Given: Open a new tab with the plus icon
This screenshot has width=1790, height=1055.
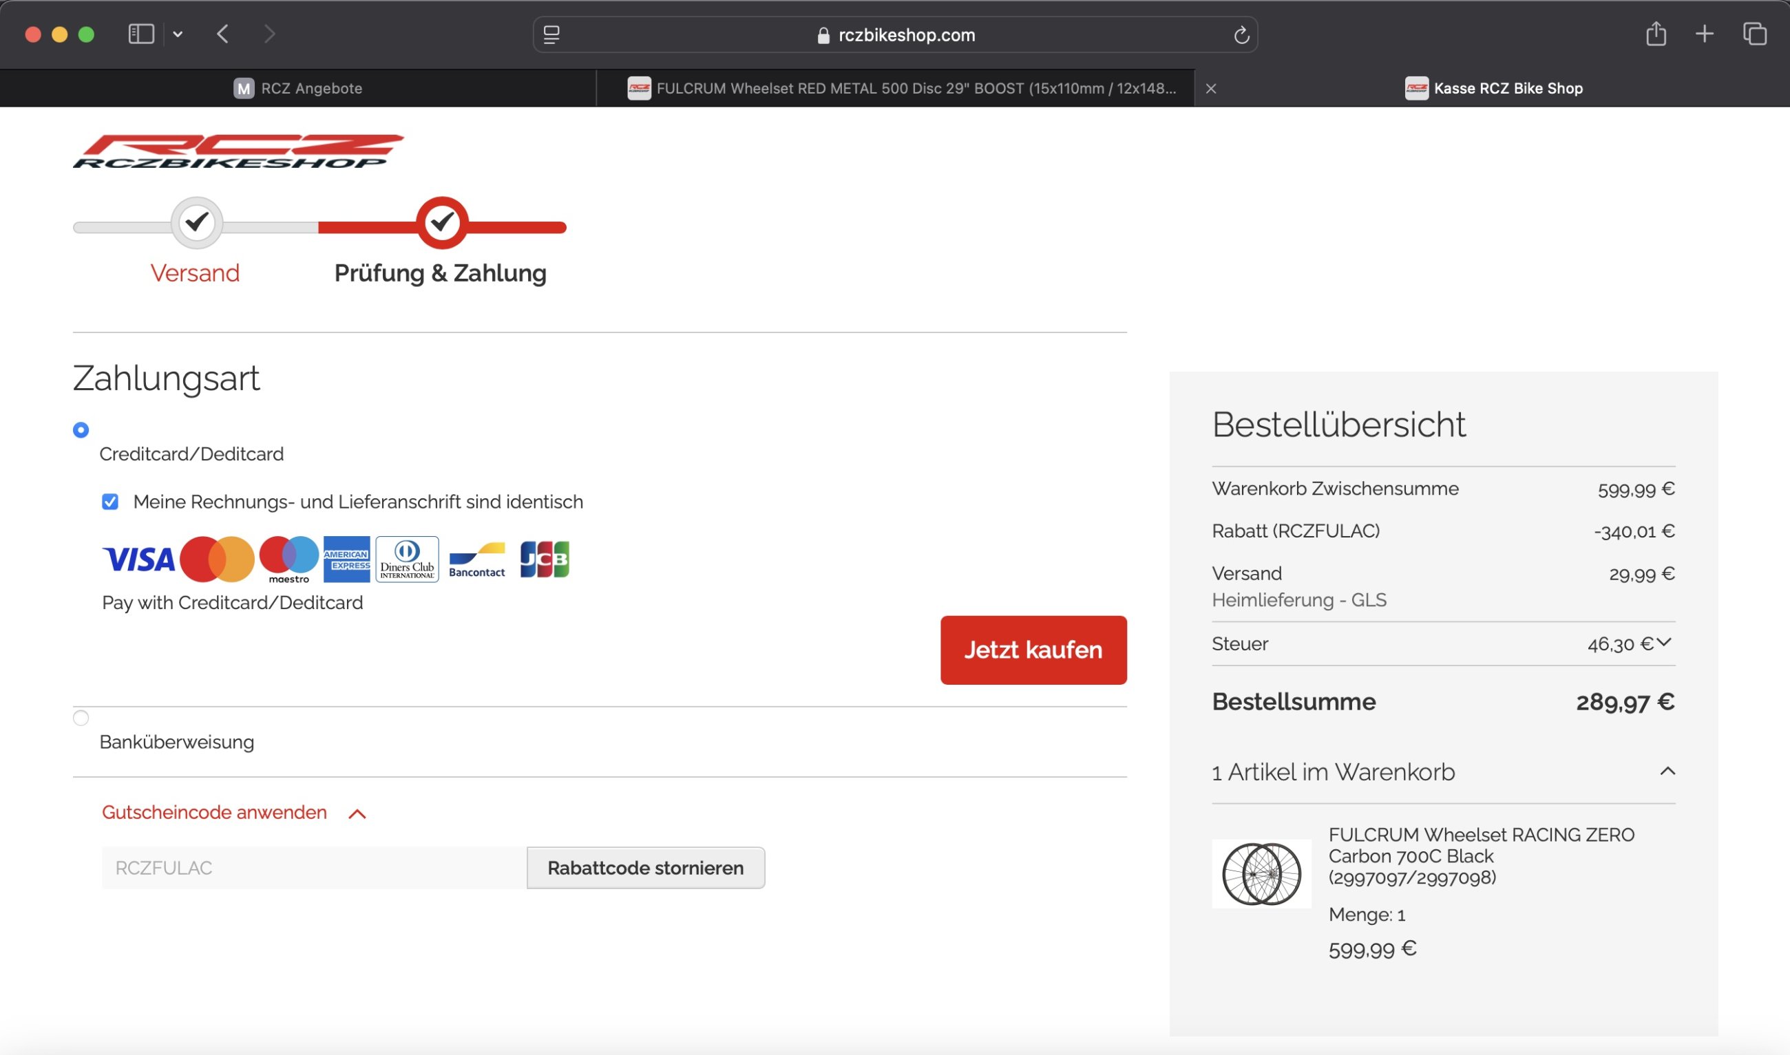Looking at the screenshot, I should click(1704, 34).
